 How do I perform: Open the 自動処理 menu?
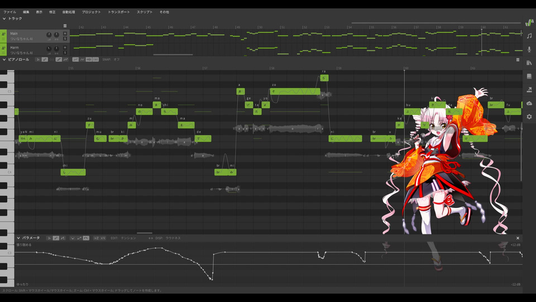pyautogui.click(x=68, y=12)
